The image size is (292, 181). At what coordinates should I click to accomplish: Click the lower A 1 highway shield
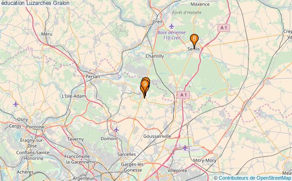(x=183, y=95)
